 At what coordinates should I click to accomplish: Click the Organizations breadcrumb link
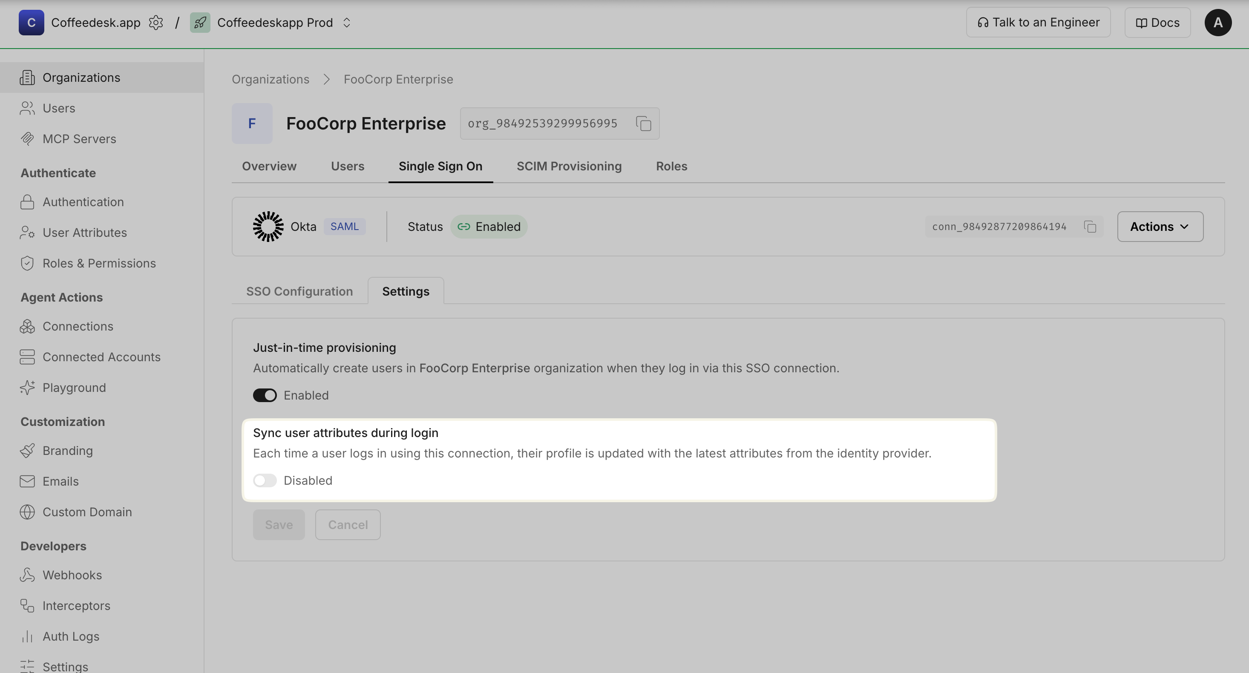pos(270,79)
